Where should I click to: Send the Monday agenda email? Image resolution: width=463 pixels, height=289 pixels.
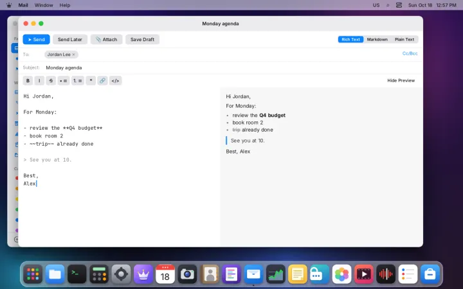click(36, 40)
